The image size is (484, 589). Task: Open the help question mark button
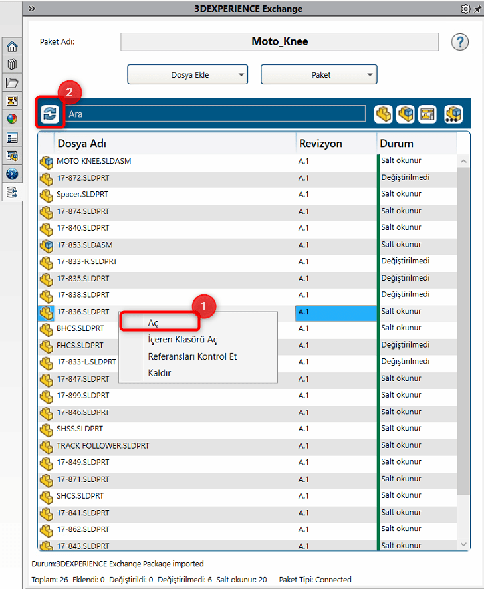tap(460, 42)
